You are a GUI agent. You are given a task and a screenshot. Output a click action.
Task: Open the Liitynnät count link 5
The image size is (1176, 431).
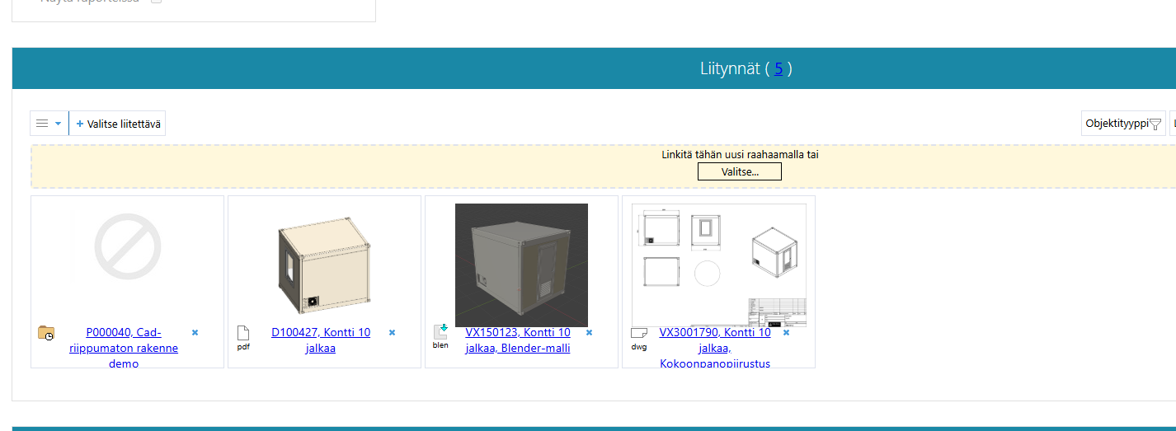click(778, 68)
